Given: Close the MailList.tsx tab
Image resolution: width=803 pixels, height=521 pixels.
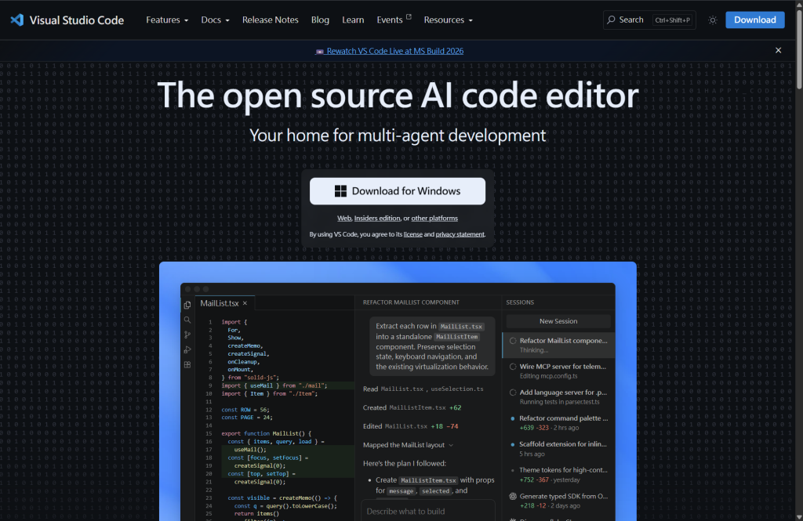Looking at the screenshot, I should click(245, 303).
